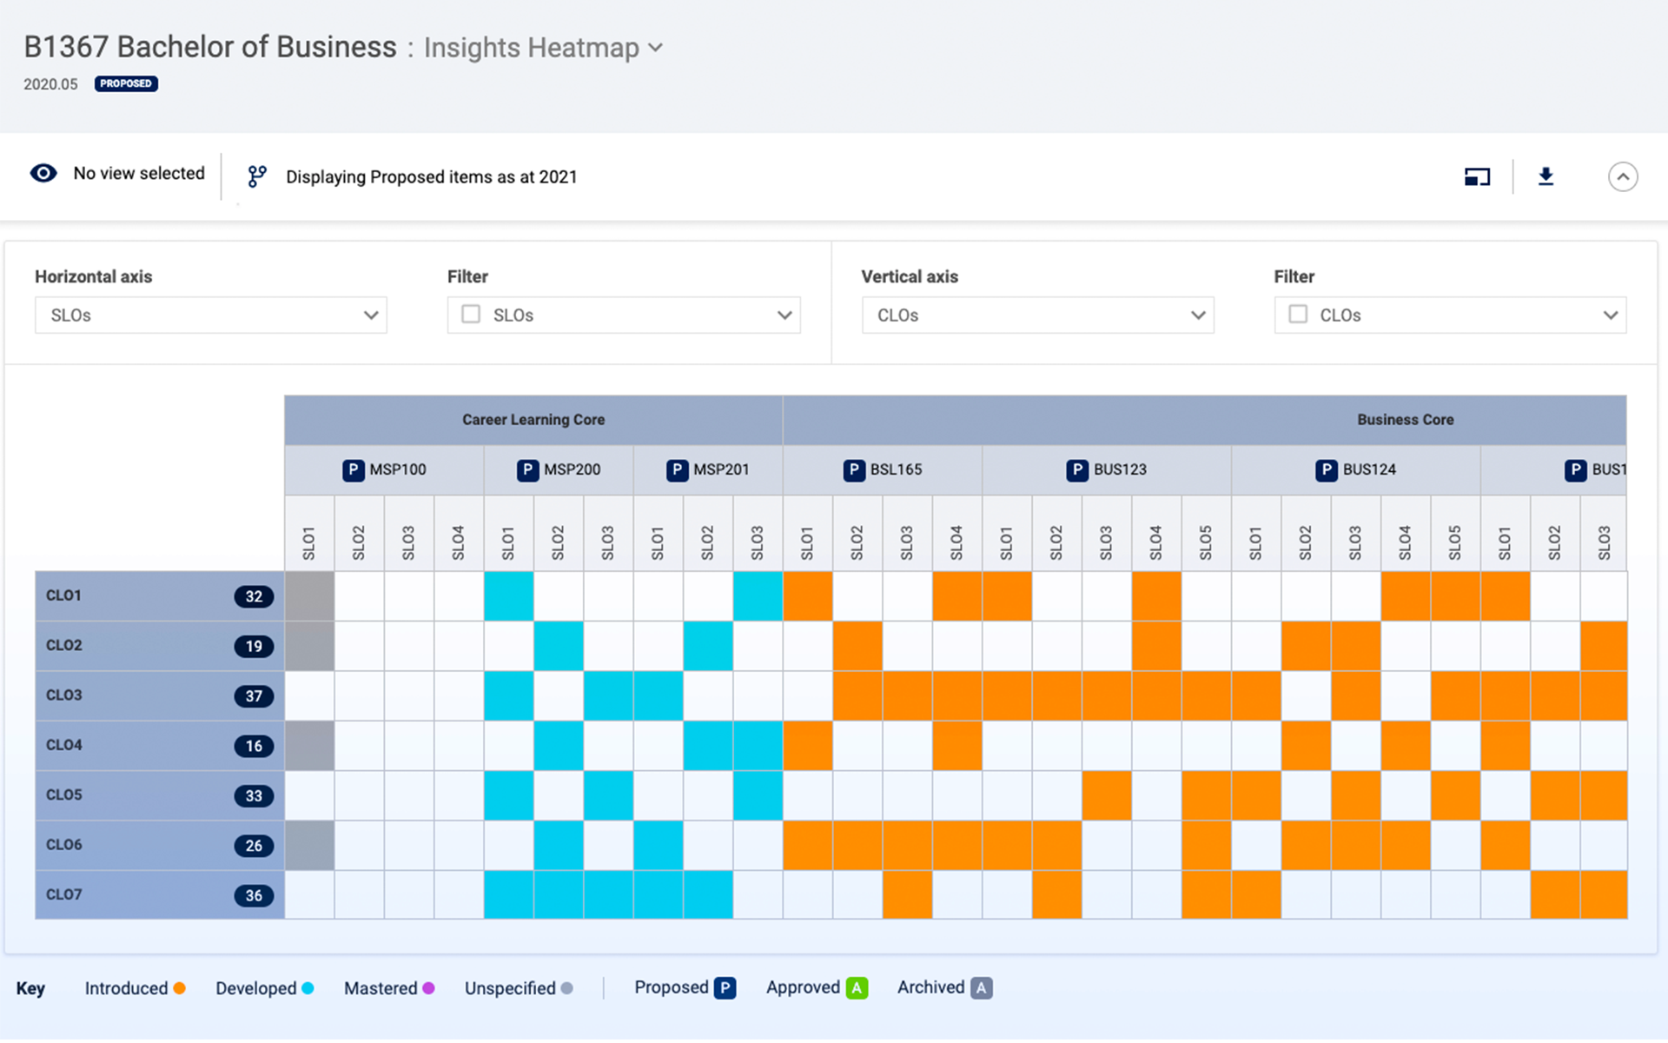Click the eye icon for view selection
Viewport: 1668px width, 1043px height.
click(43, 173)
